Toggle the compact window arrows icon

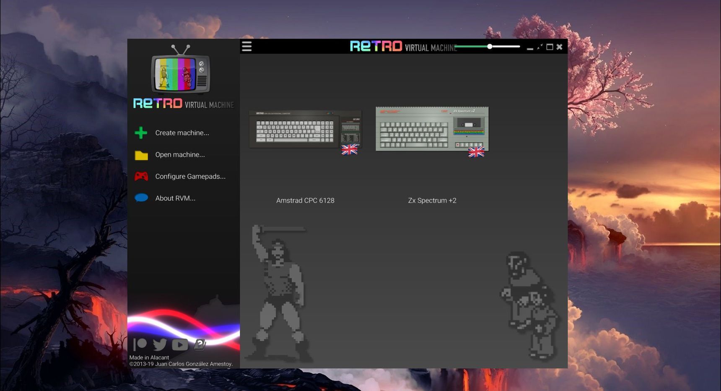(x=540, y=47)
